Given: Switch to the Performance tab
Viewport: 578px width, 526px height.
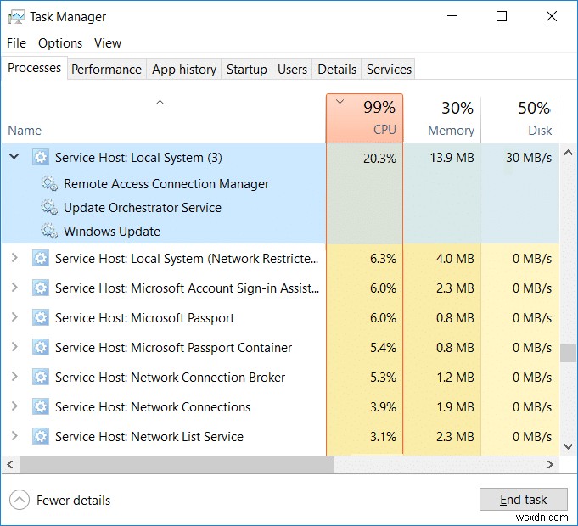Looking at the screenshot, I should pos(107,70).
